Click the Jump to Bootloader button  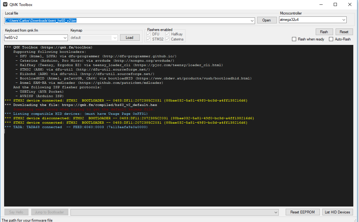click(x=49, y=212)
